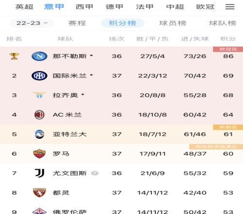Click Napoli's goals 73/26

[195, 56]
